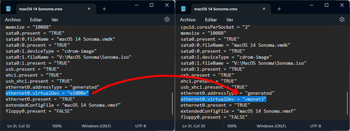The image size is (350, 131).
Task: Click highlighted vmxnet3 line in right editor
Action: click(x=224, y=99)
